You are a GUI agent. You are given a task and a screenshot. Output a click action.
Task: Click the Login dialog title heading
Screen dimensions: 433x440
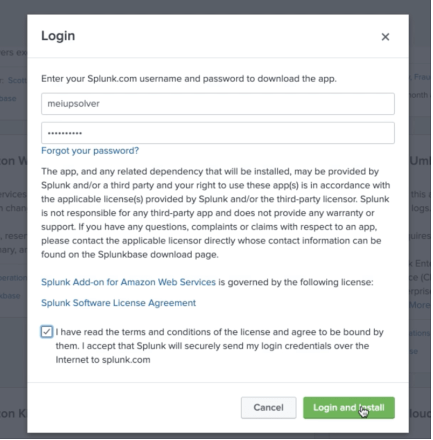click(58, 36)
